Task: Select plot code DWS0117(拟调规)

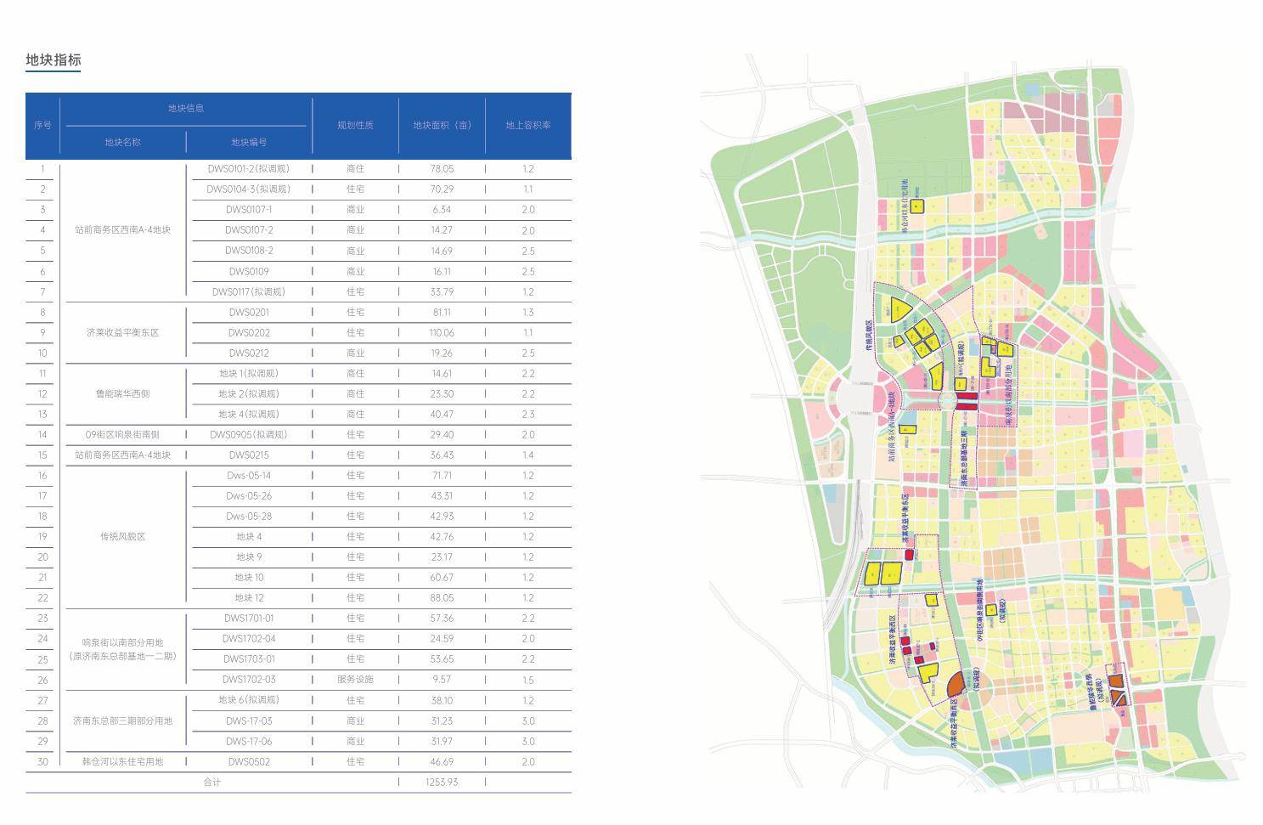Action: pyautogui.click(x=249, y=291)
